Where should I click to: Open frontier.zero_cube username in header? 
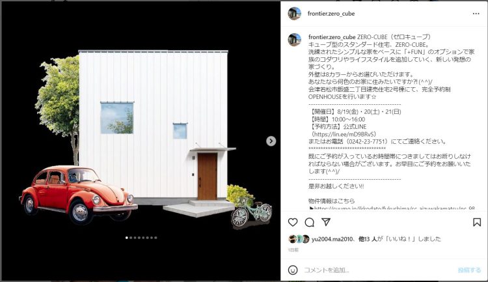click(331, 14)
